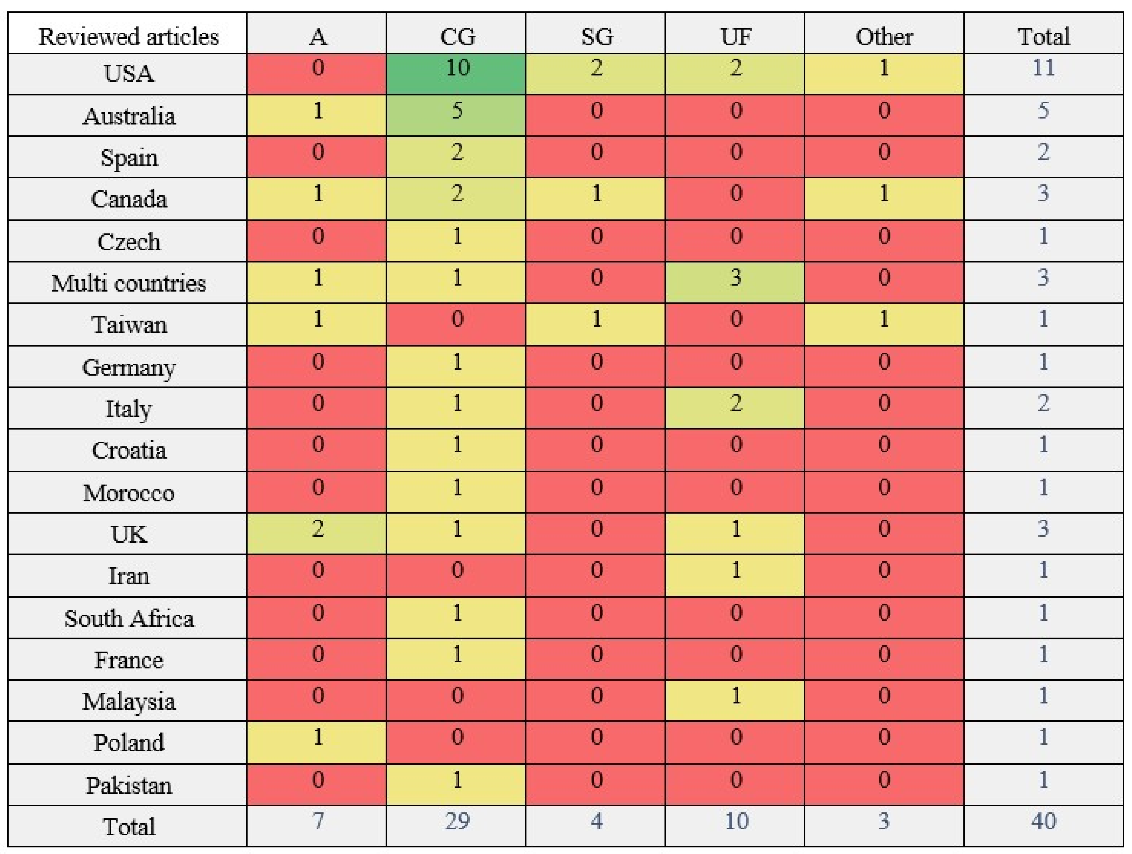Click the CG column header
Viewport: 1132px width, 854px height.
click(456, 33)
